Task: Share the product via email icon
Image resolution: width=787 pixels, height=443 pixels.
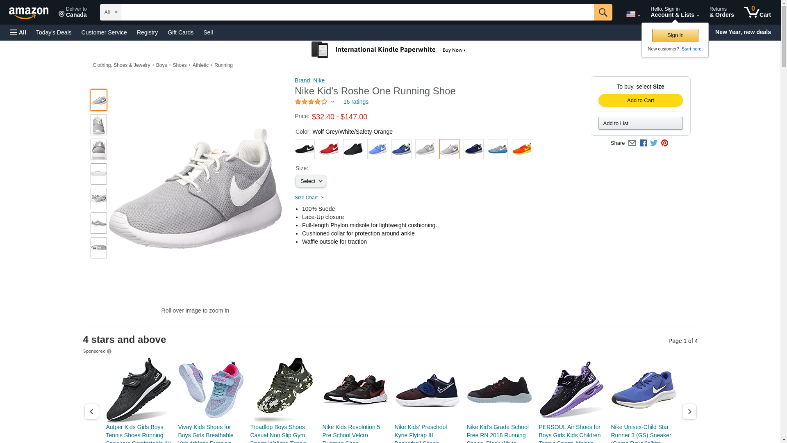Action: tap(632, 143)
